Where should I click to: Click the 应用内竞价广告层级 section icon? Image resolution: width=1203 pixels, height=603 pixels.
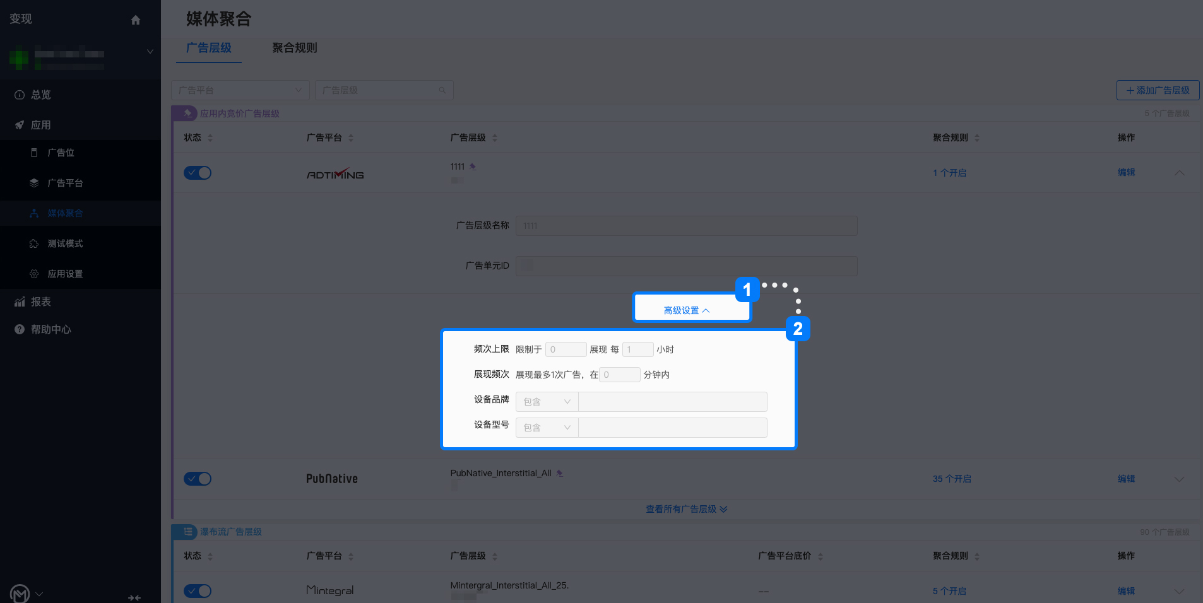187,114
